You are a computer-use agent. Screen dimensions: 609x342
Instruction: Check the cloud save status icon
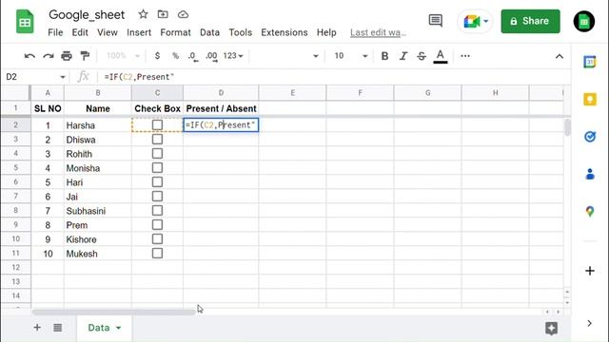(x=183, y=15)
